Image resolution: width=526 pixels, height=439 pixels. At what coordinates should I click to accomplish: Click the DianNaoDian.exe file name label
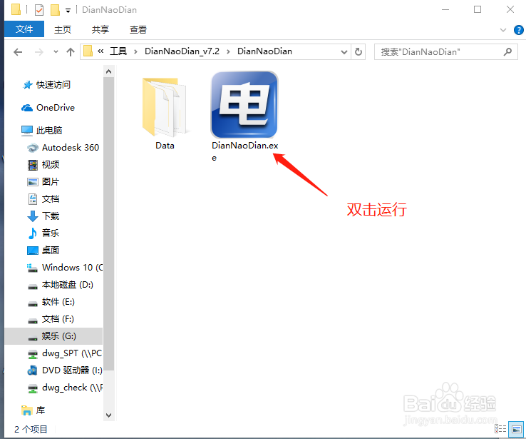click(x=245, y=151)
